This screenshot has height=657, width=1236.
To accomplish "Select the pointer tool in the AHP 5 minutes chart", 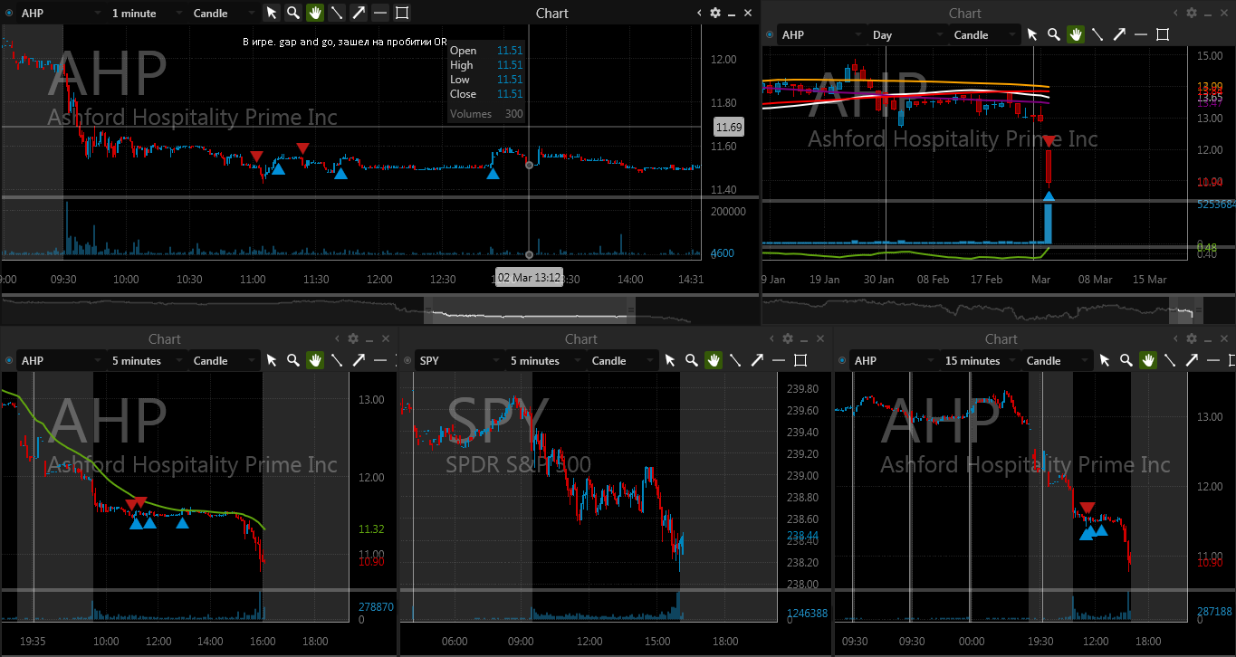I will point(272,360).
